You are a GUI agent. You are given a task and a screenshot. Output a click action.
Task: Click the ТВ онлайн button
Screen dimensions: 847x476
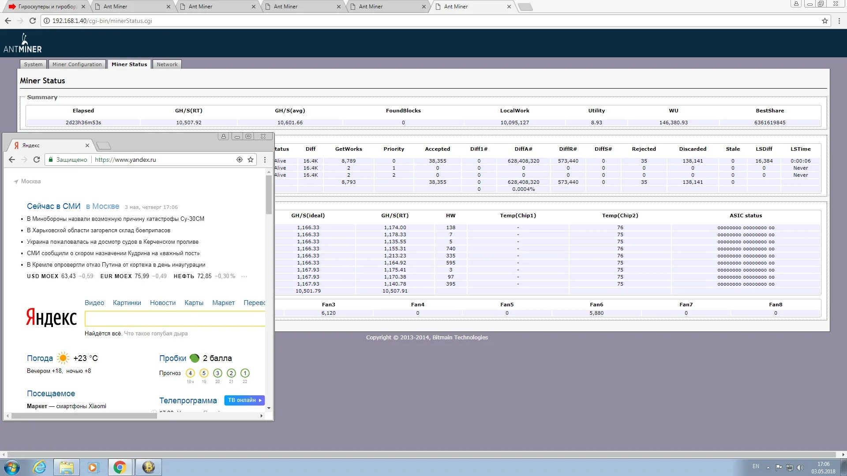tap(244, 400)
